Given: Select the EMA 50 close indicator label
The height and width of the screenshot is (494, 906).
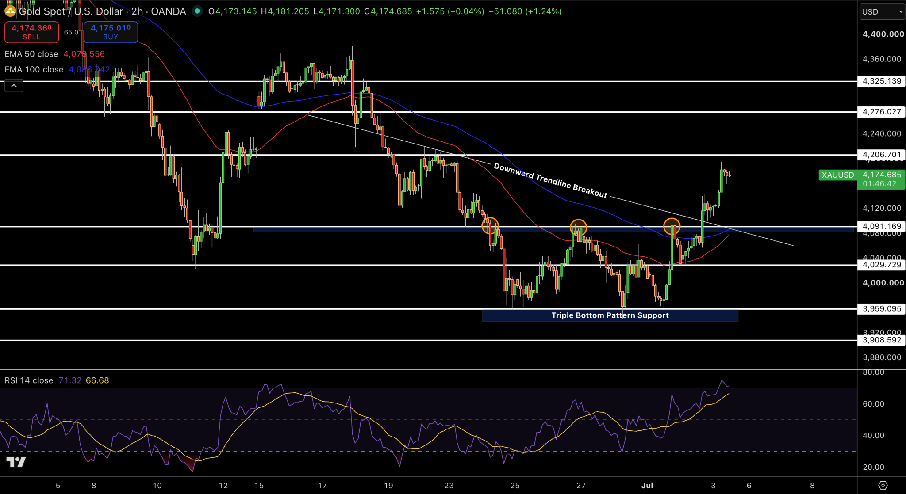Looking at the screenshot, I should click(31, 54).
